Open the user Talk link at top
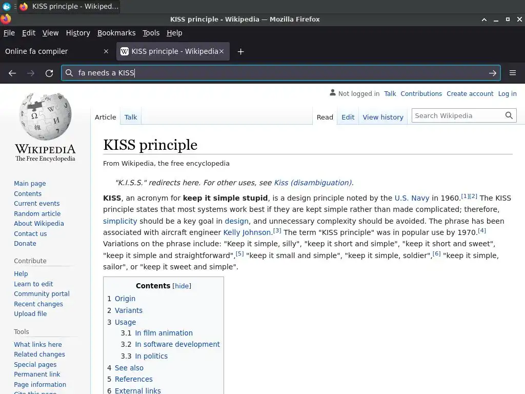 pos(390,93)
